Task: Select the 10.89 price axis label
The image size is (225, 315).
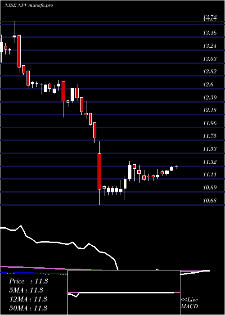Action: coord(210,188)
